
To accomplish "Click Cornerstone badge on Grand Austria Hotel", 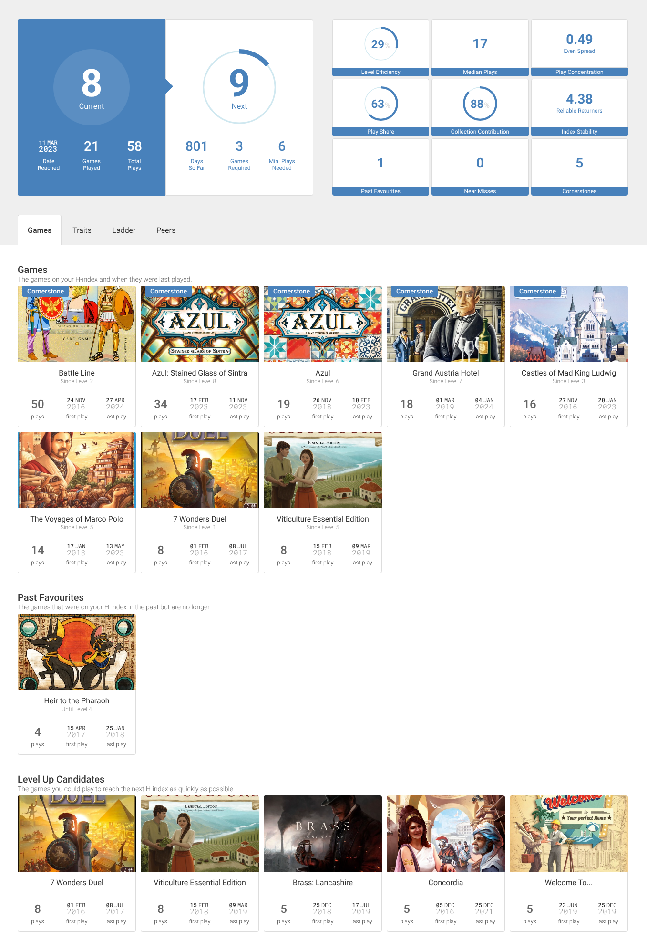I will pyautogui.click(x=415, y=291).
